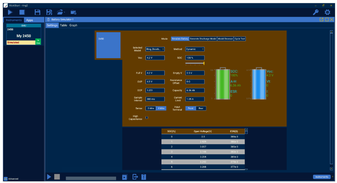Click the Save As icon with pencil
The width and height of the screenshot is (337, 183).
coord(49,12)
